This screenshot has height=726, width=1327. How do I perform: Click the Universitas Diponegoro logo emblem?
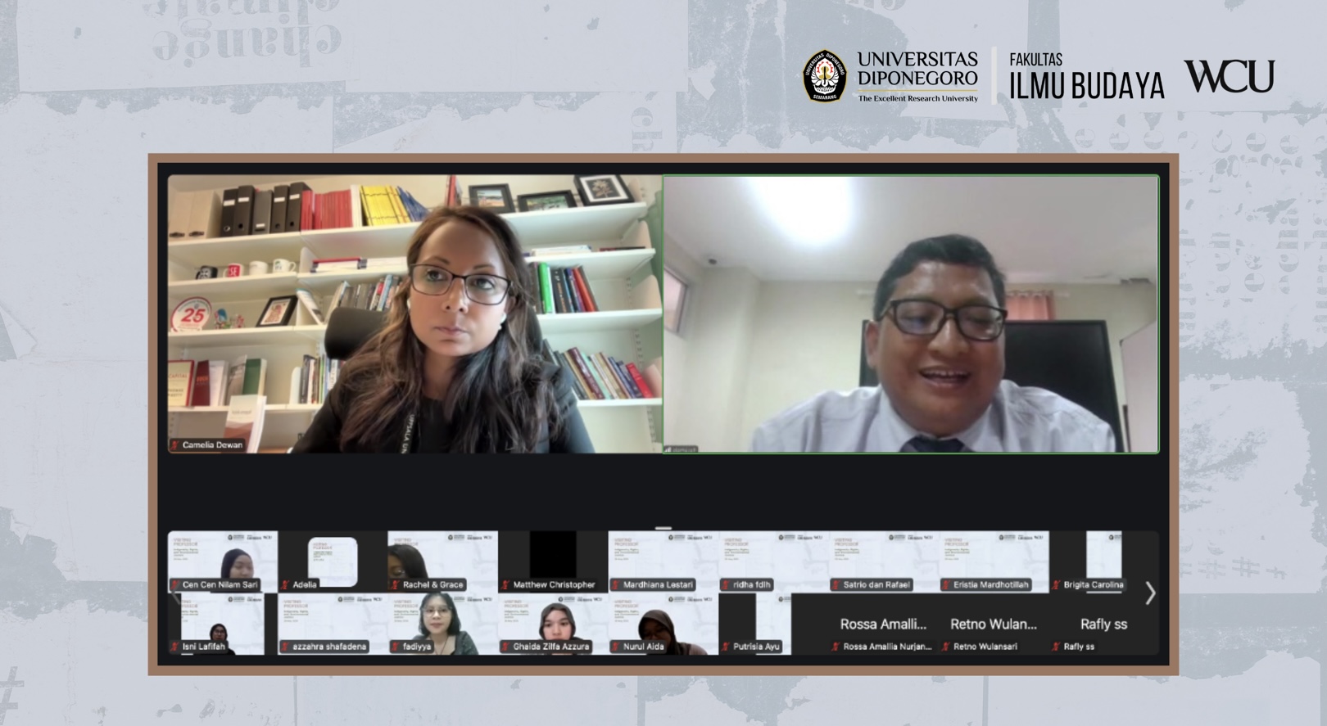(x=824, y=76)
